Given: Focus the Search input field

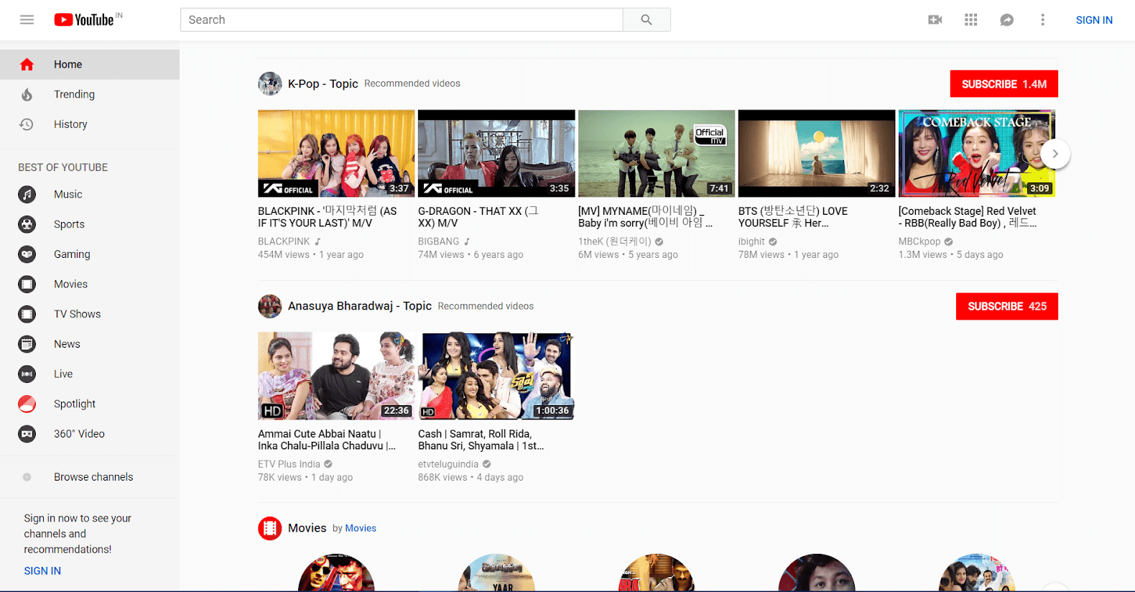Looking at the screenshot, I should click(402, 19).
